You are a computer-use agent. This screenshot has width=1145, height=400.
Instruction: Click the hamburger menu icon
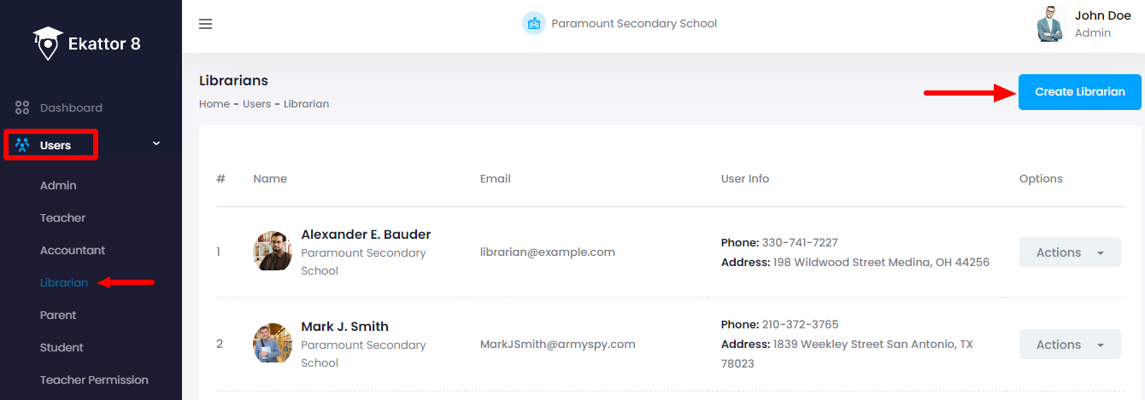(205, 24)
